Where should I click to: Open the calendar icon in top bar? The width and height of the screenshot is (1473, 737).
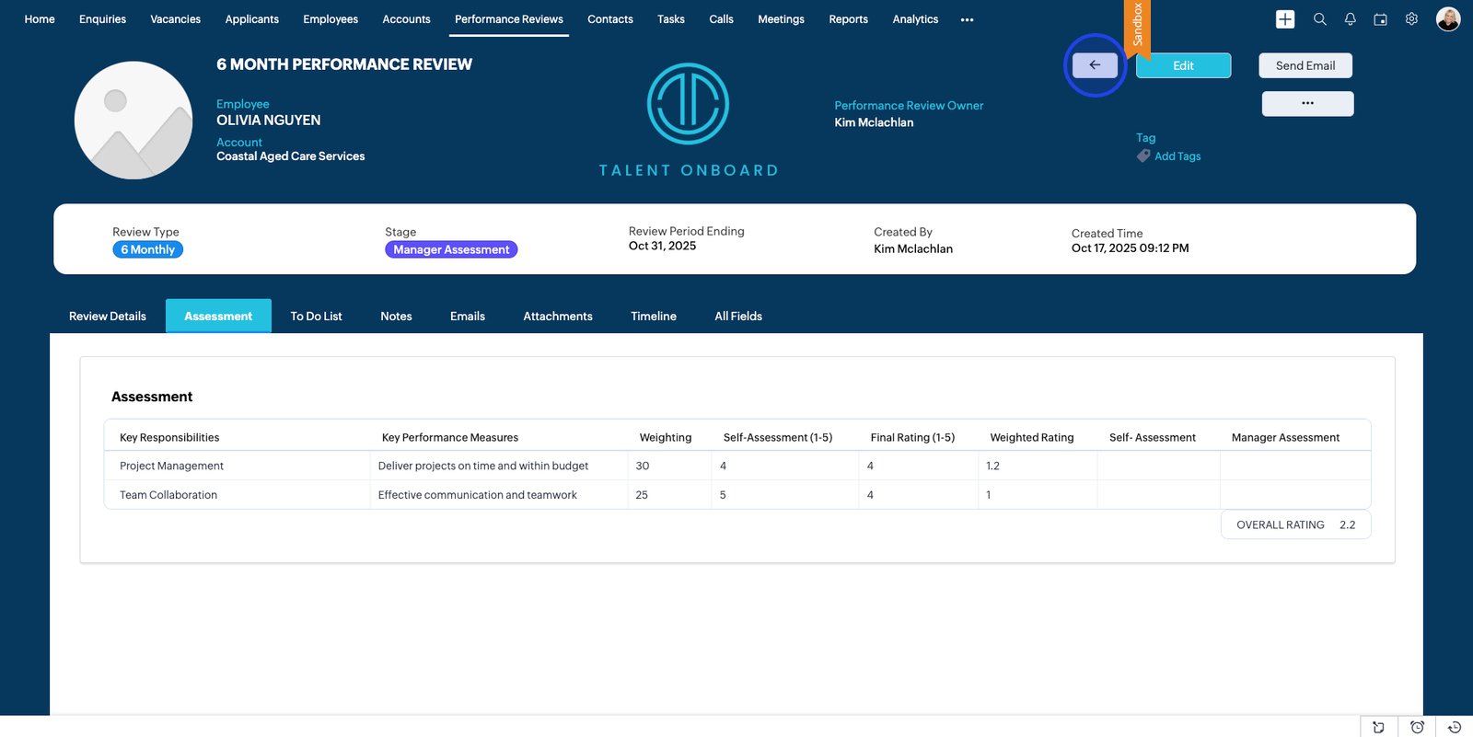(1380, 19)
